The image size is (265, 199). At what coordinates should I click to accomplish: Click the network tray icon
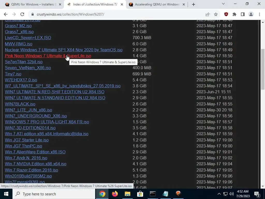[225, 194]
